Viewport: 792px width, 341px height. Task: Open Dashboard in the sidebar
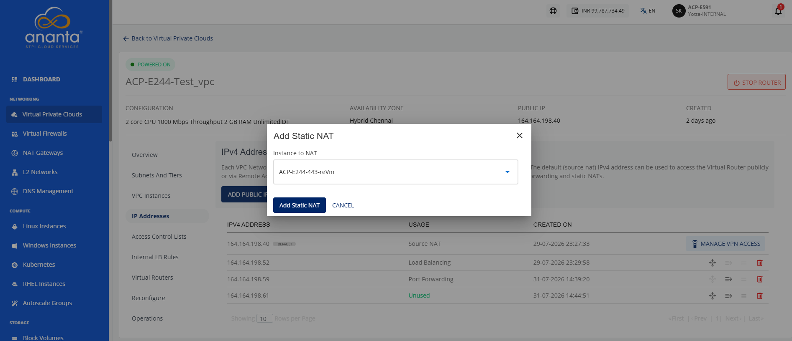41,79
